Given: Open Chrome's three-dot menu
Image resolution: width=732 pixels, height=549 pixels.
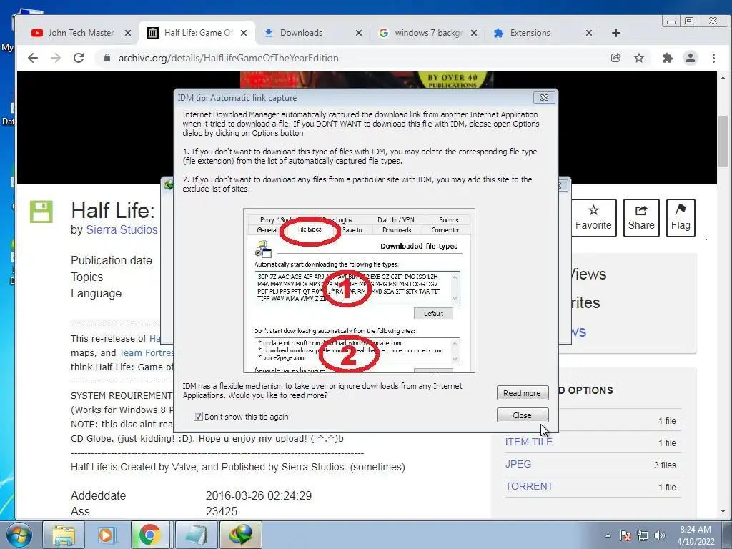Looking at the screenshot, I should [x=713, y=58].
